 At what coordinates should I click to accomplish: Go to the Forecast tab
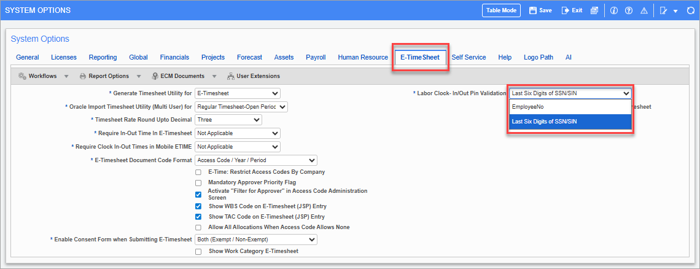pyautogui.click(x=249, y=57)
